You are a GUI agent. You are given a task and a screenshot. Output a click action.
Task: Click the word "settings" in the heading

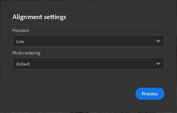[x=55, y=17]
